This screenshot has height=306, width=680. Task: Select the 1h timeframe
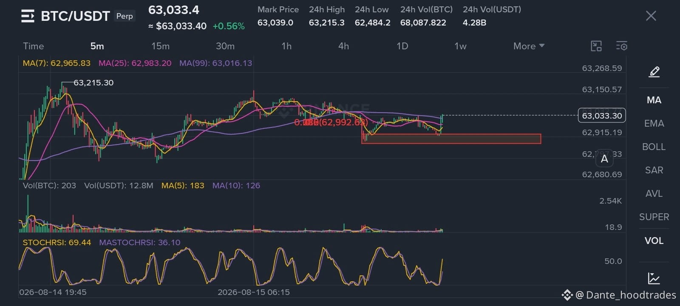tap(286, 46)
